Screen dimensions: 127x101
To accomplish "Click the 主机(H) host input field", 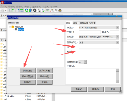I will click(x=90, y=32).
